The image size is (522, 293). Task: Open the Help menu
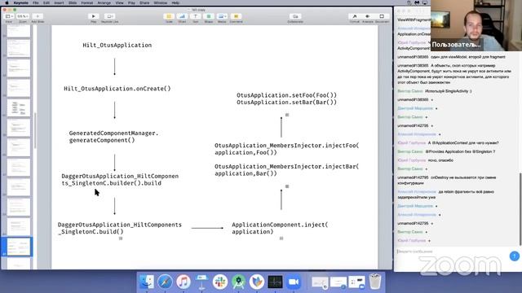pos(175,2)
